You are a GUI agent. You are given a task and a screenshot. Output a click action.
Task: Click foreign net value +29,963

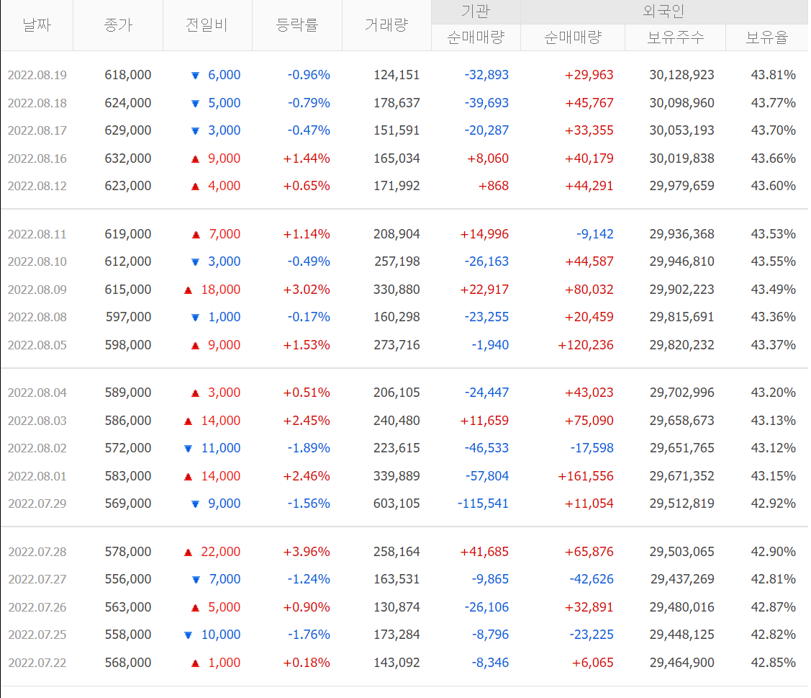coord(589,75)
